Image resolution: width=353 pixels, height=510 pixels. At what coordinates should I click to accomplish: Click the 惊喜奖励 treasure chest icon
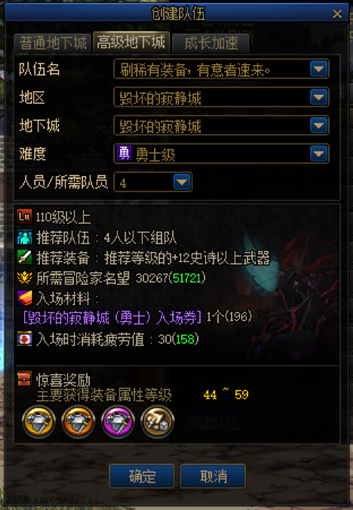[x=25, y=379]
